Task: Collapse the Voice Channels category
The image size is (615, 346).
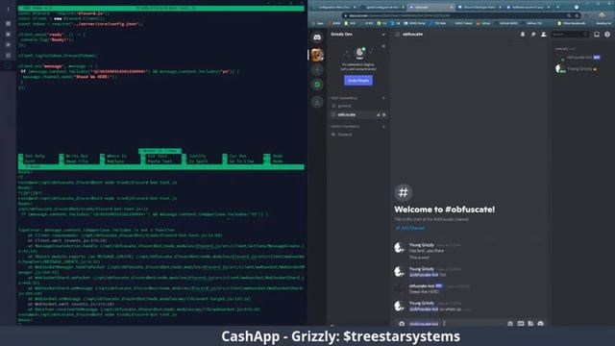Action: tap(345, 127)
